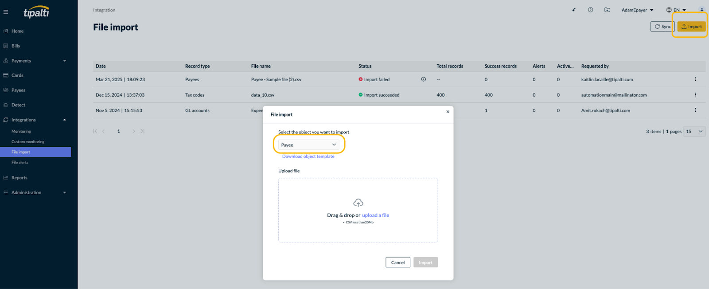
Task: Go to first page of the table
Action: tap(95, 131)
